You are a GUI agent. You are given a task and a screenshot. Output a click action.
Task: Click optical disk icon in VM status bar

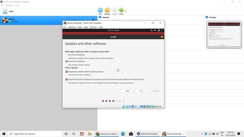coord(127,107)
